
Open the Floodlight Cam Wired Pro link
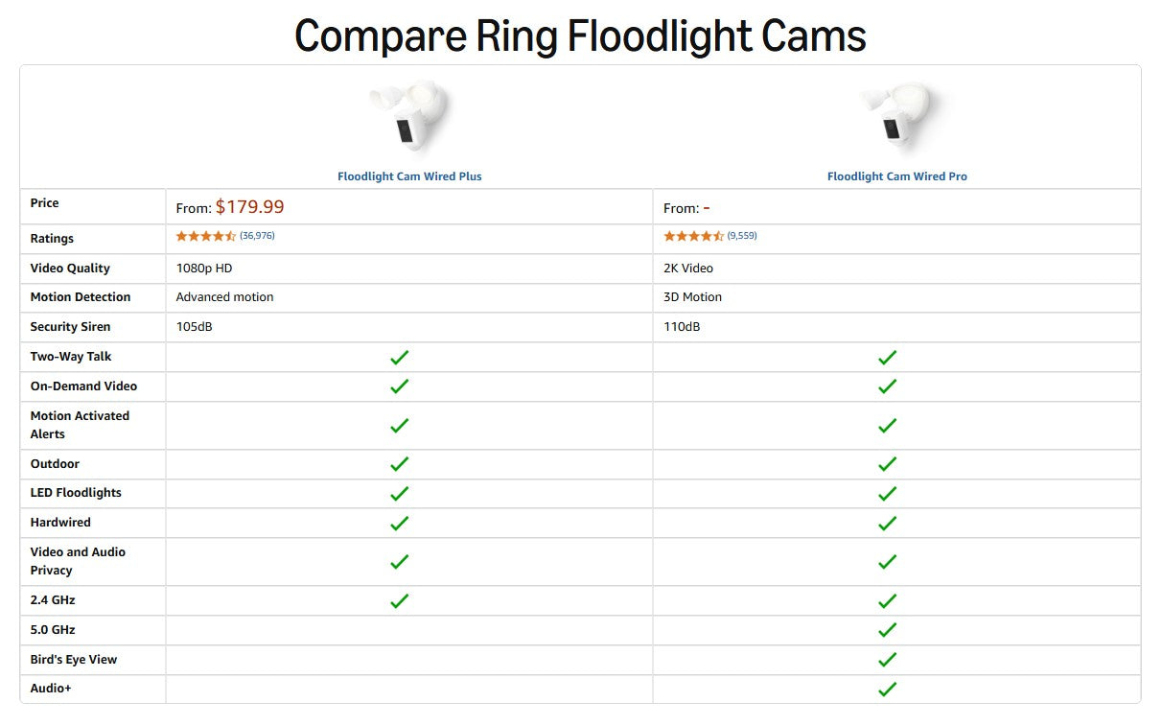click(x=896, y=176)
